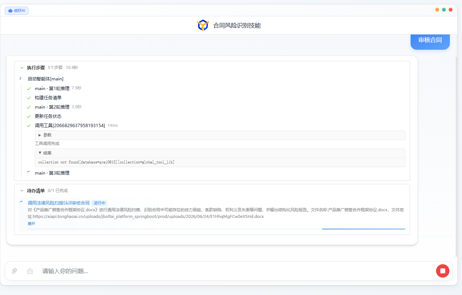Image resolution: width=462 pixels, height=295 pixels.
Task: Click the red stop generation button
Action: coord(442,271)
